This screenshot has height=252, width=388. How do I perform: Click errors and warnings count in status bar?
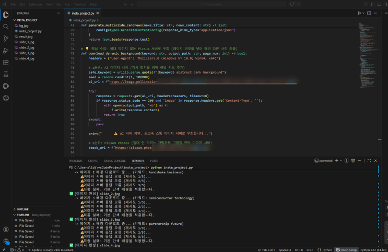(x=17, y=250)
